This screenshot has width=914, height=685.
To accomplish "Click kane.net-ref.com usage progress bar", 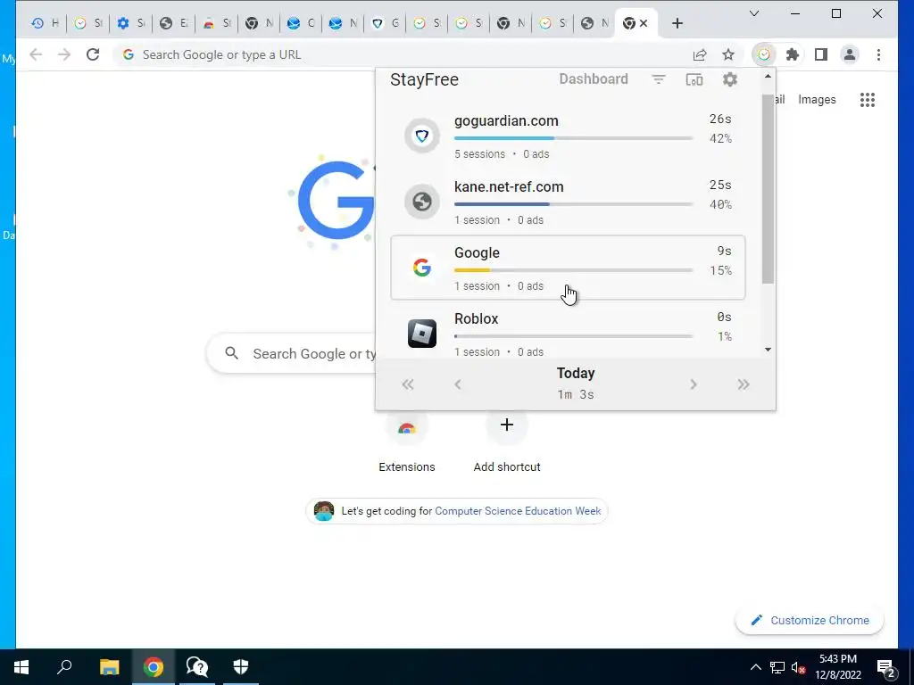I will (x=574, y=204).
